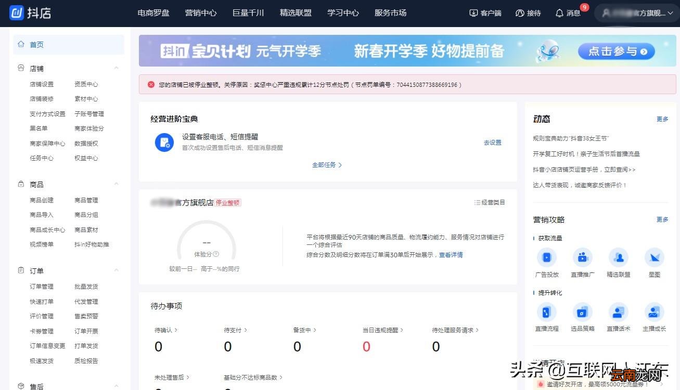Collapse the 店铺 sidebar section
This screenshot has height=390, width=680.
(117, 68)
